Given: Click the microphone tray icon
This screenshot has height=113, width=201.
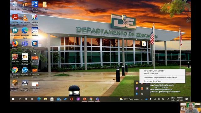Looking at the screenshot, I should [x=150, y=99].
